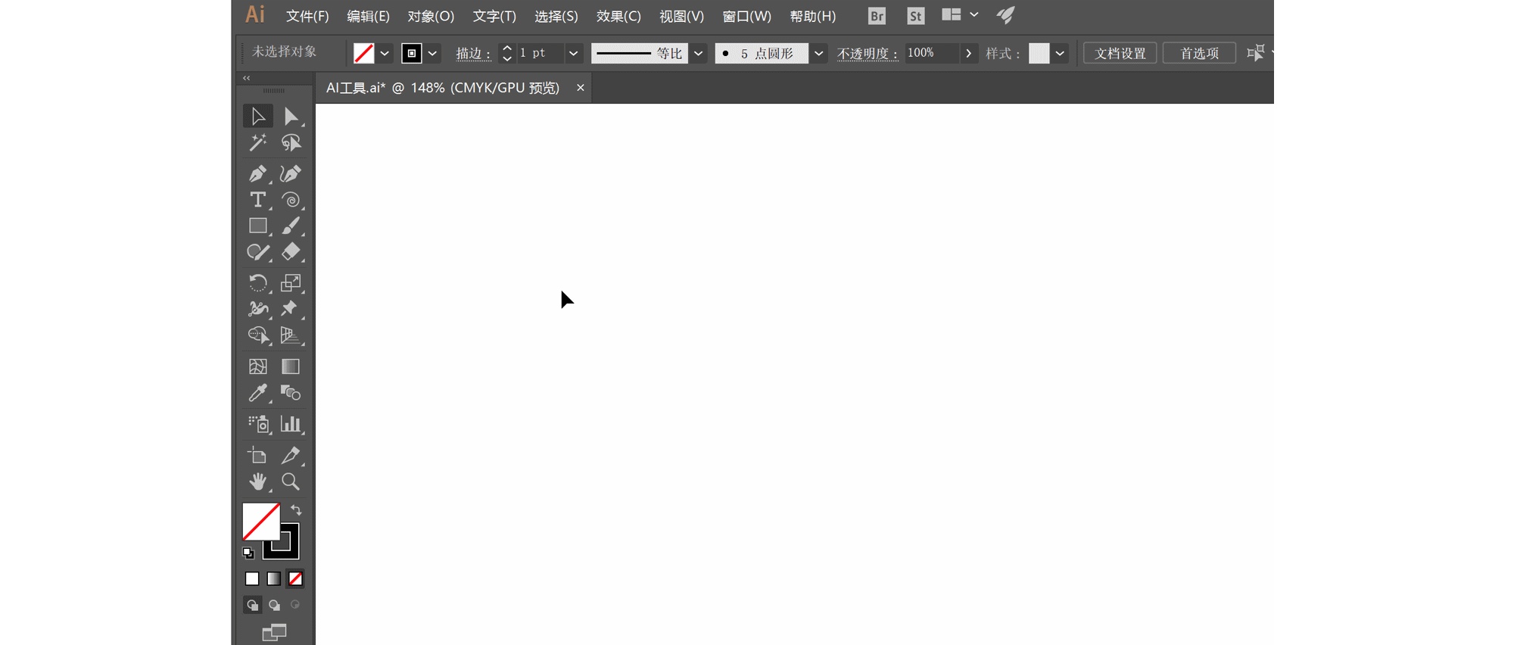The image size is (1514, 645).
Task: Select the Pen tool
Action: click(258, 173)
